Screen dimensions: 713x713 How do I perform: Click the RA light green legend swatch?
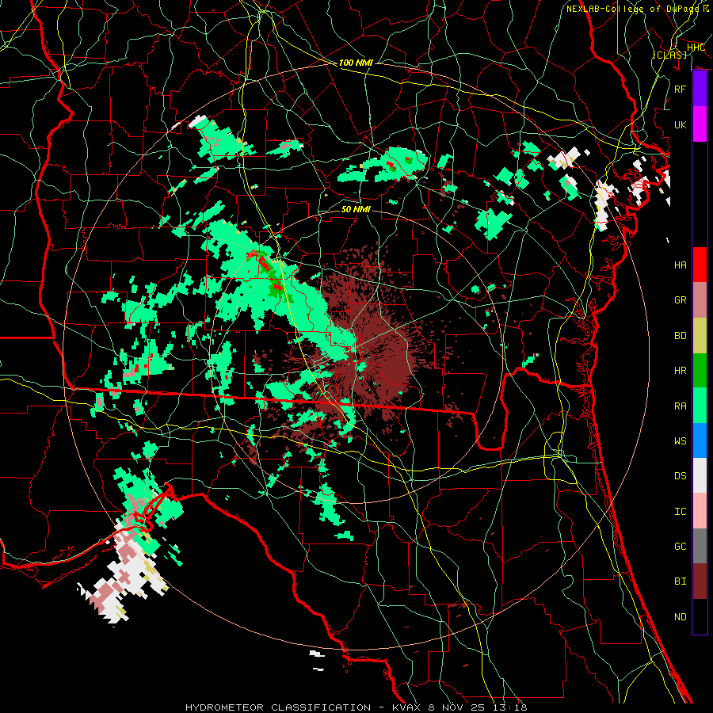700,405
